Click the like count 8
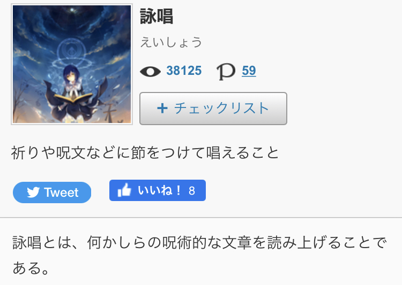Screen dimensions: 402x285 tap(192, 190)
